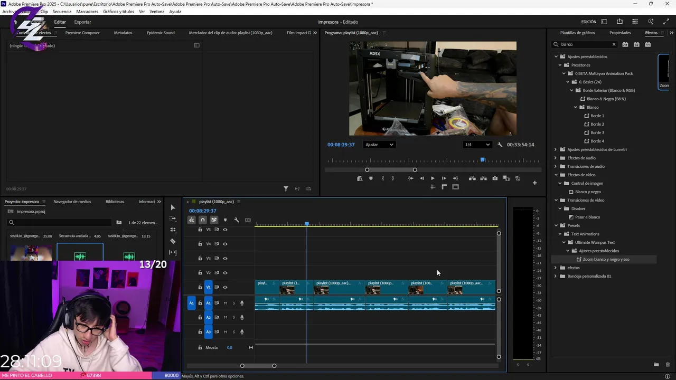This screenshot has width=676, height=380.
Task: Open Quick Export share icon
Action: click(x=619, y=22)
